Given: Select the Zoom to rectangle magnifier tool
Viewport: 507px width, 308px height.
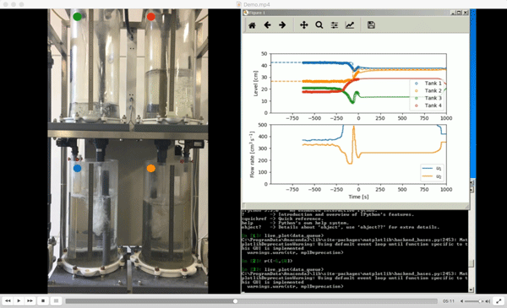Looking at the screenshot, I should [319, 25].
